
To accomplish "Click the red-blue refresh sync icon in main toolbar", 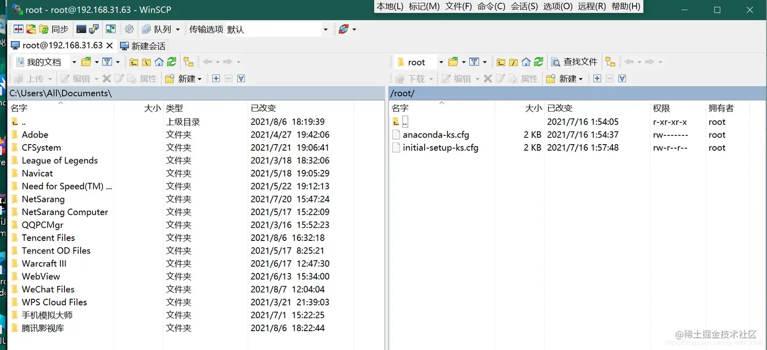I will click(x=343, y=29).
